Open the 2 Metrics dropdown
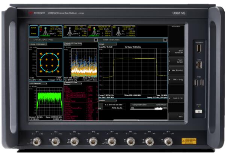230x157 pixels. coord(107,101)
